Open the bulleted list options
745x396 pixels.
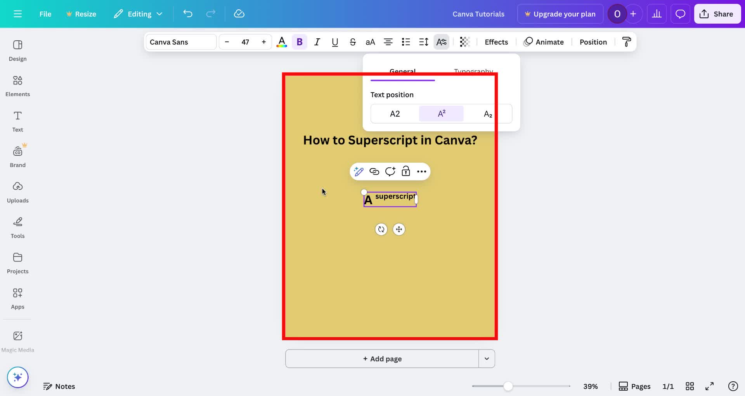[406, 42]
